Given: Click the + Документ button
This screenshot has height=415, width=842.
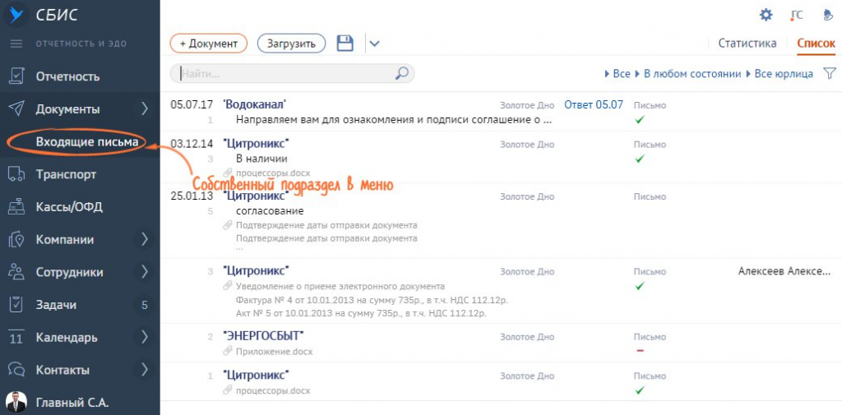Looking at the screenshot, I should (208, 44).
